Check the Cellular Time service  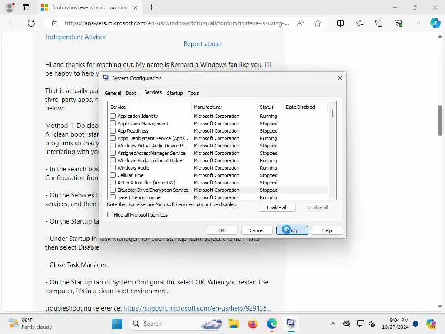[x=113, y=175]
